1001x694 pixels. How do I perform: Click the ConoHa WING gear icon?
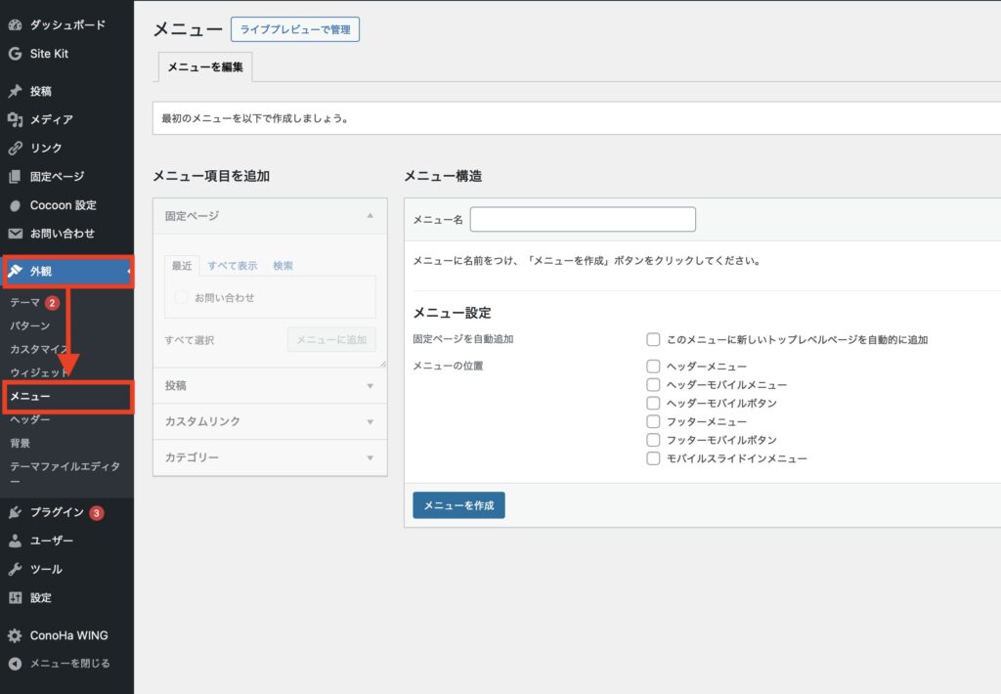tap(15, 635)
